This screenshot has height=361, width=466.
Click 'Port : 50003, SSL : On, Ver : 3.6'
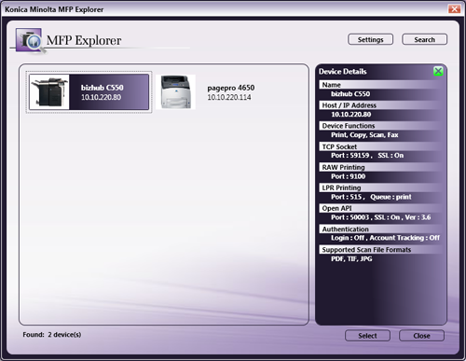pyautogui.click(x=380, y=217)
